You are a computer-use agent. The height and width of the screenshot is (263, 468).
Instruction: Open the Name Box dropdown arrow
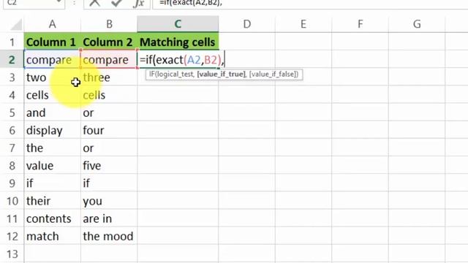pos(59,2)
